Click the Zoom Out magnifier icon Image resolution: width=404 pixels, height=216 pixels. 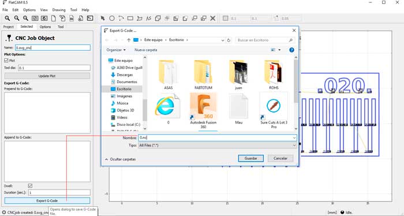click(x=17, y=18)
